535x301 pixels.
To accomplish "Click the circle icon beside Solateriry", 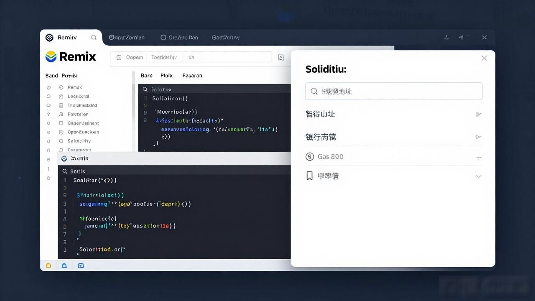I will pyautogui.click(x=61, y=141).
